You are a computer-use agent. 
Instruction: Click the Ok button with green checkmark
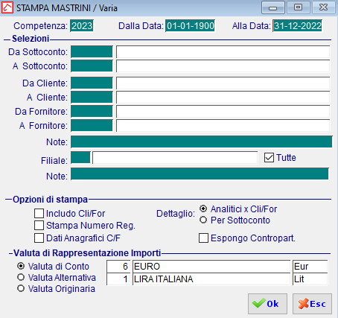[267, 304]
